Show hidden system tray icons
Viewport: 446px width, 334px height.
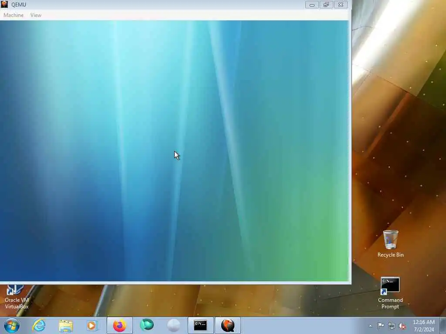tap(370, 326)
